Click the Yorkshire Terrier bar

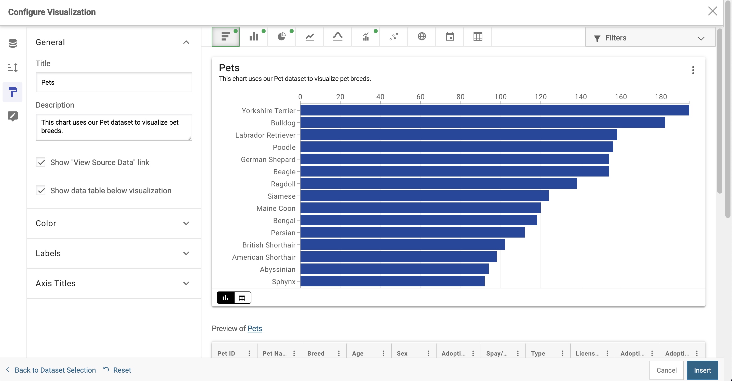click(494, 110)
